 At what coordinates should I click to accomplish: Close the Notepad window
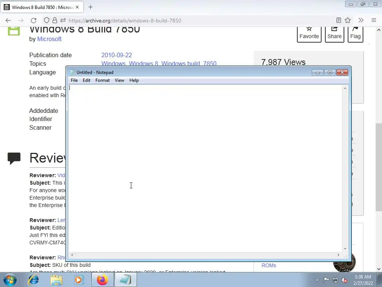pyautogui.click(x=342, y=72)
